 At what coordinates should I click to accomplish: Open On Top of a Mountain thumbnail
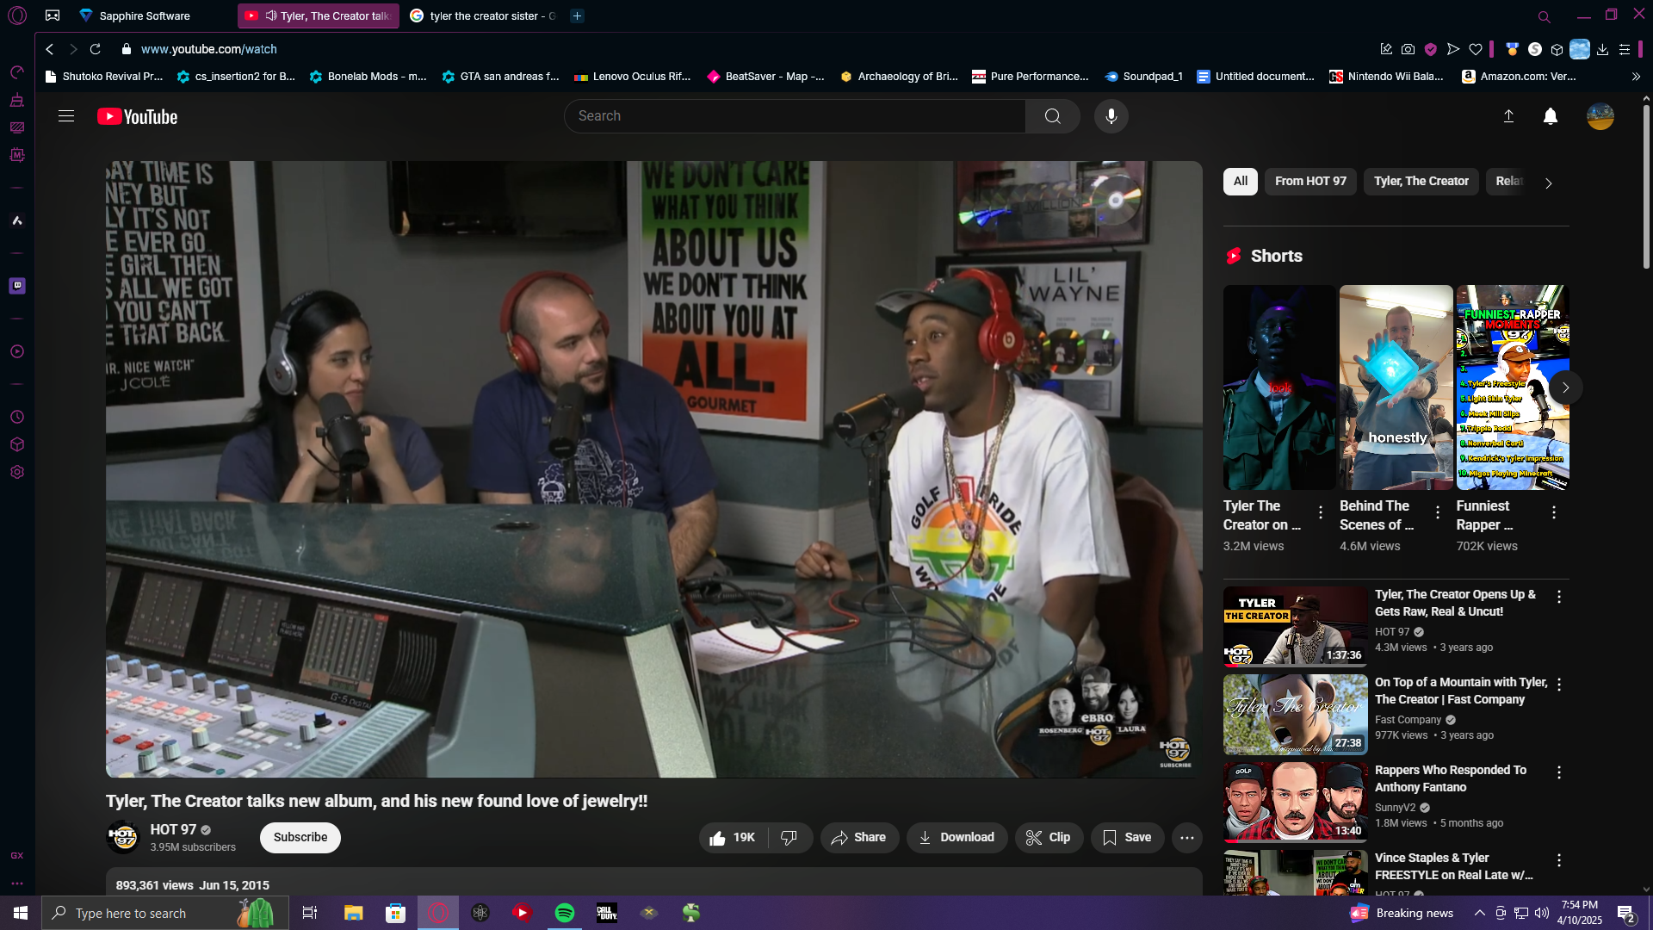click(x=1295, y=715)
